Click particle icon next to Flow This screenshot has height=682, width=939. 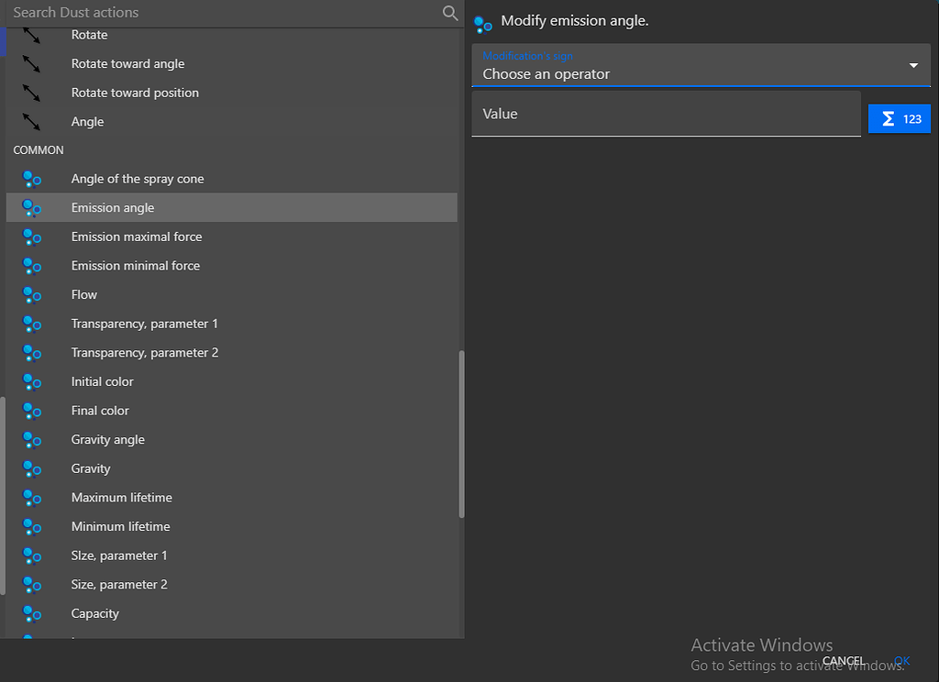click(31, 294)
